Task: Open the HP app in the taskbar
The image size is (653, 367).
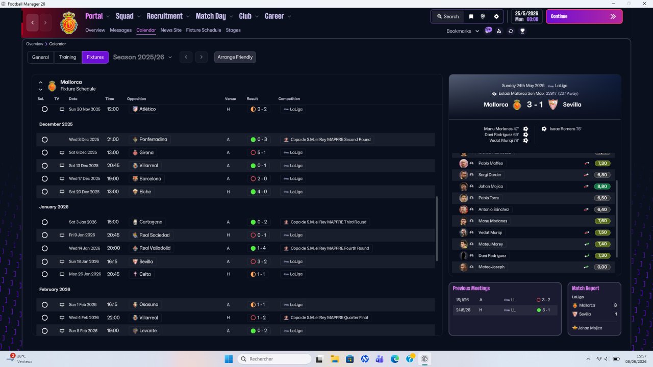Action: [x=365, y=359]
